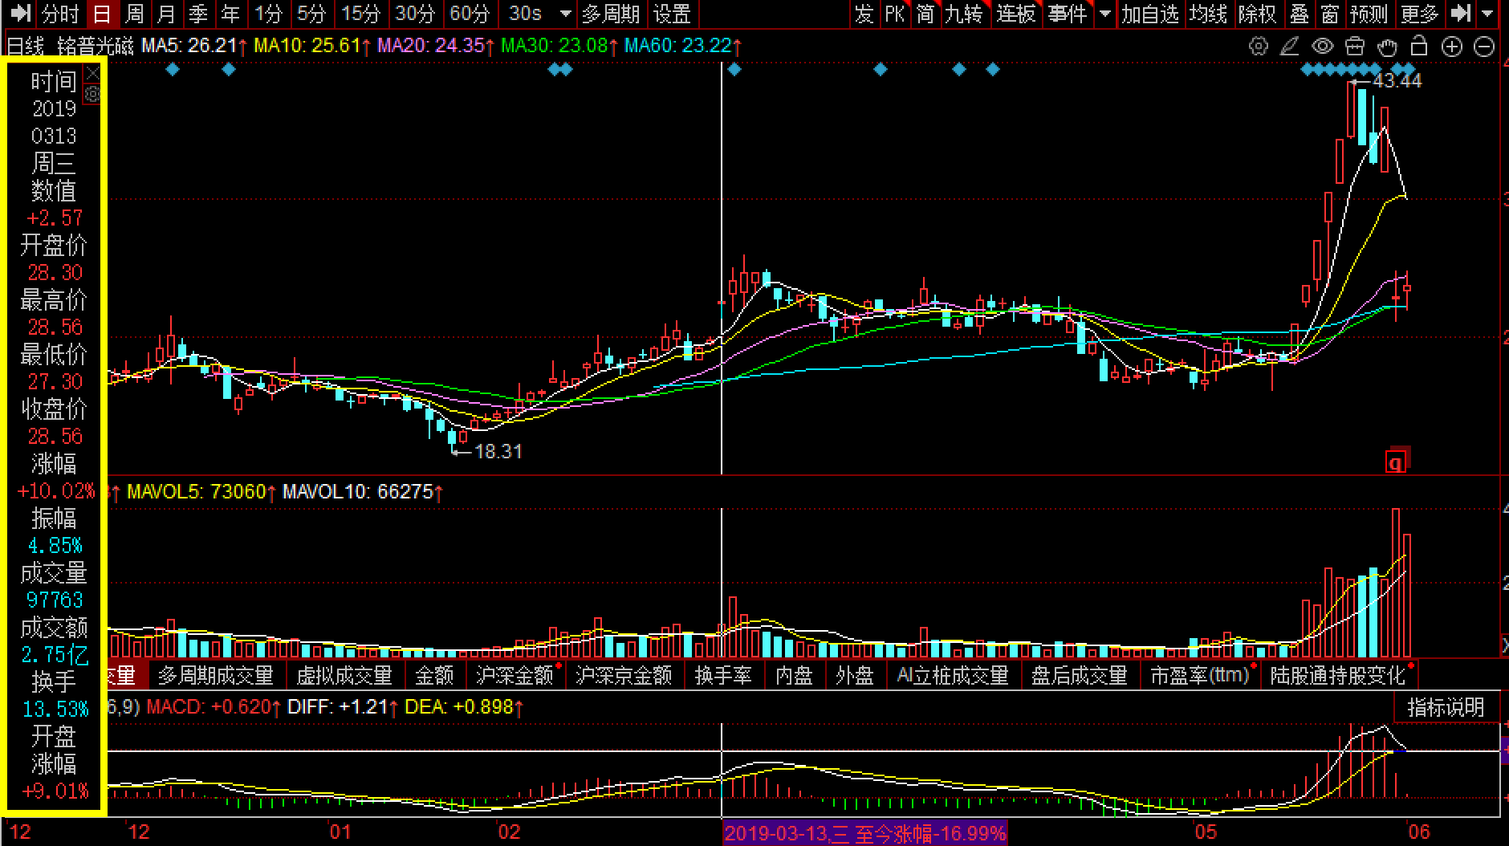1509x846 pixels.
Task: Click the red q marker icon
Action: (x=1396, y=463)
